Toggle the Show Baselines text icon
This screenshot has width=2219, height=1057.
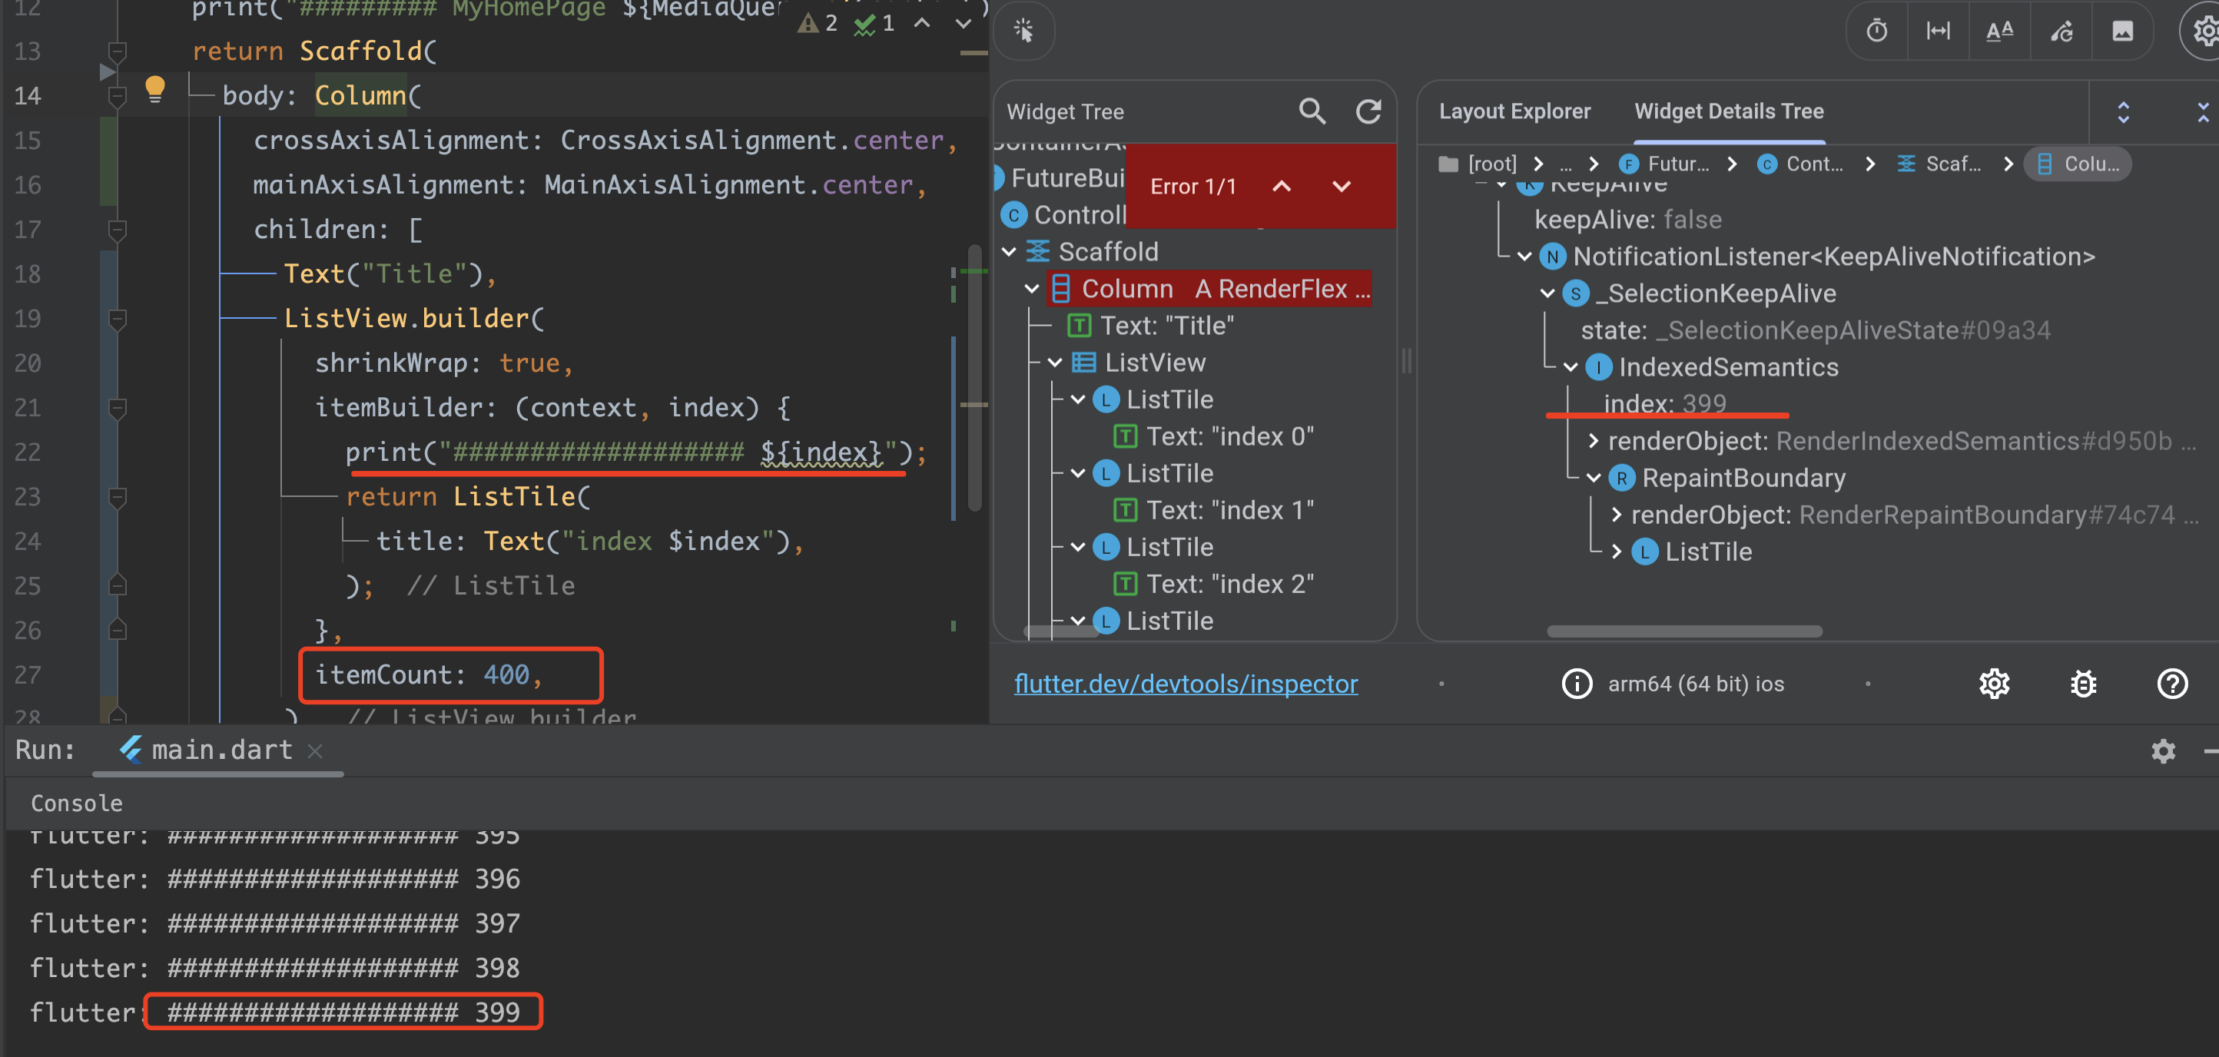[1999, 31]
